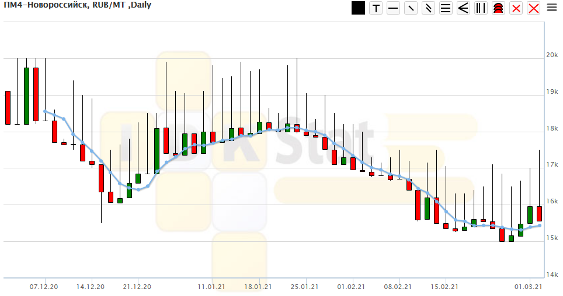Select the parallel channel lines tool
Viewport: 563px width, 296px height.
pyautogui.click(x=429, y=8)
